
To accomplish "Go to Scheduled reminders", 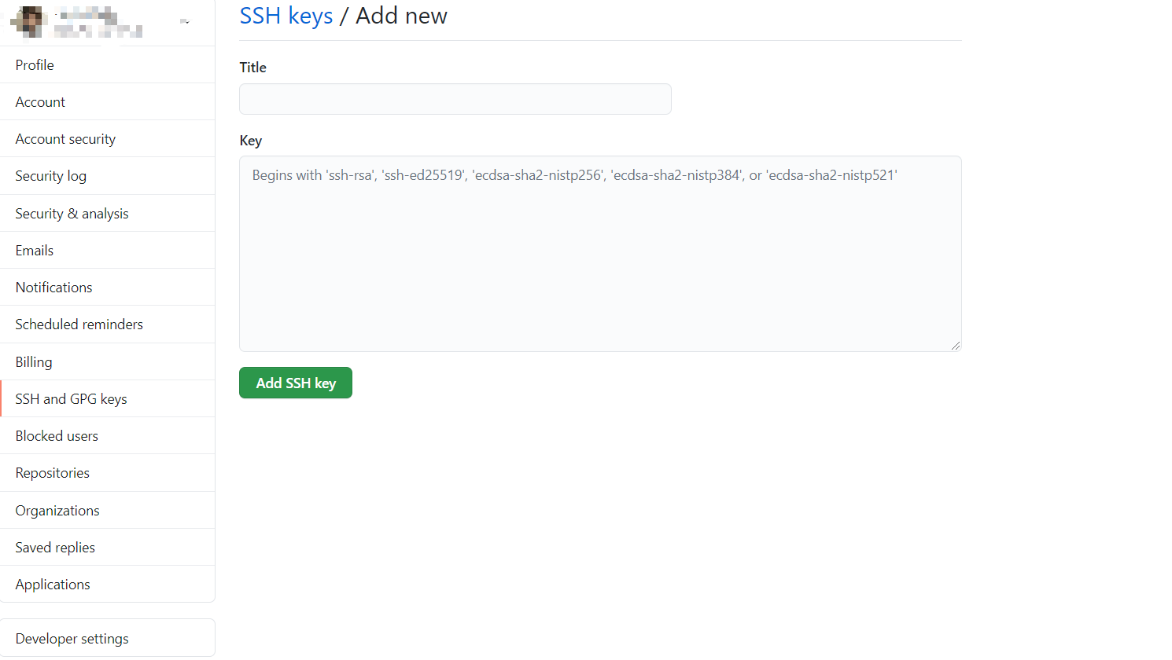I will coord(107,324).
